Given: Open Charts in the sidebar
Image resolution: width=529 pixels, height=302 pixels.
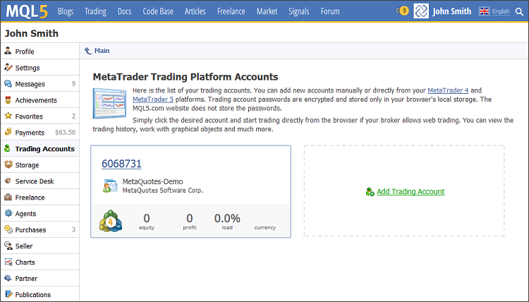Looking at the screenshot, I should click(x=39, y=262).
